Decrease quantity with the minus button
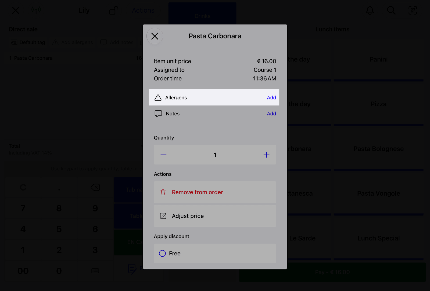This screenshot has width=430, height=291. pyautogui.click(x=163, y=155)
